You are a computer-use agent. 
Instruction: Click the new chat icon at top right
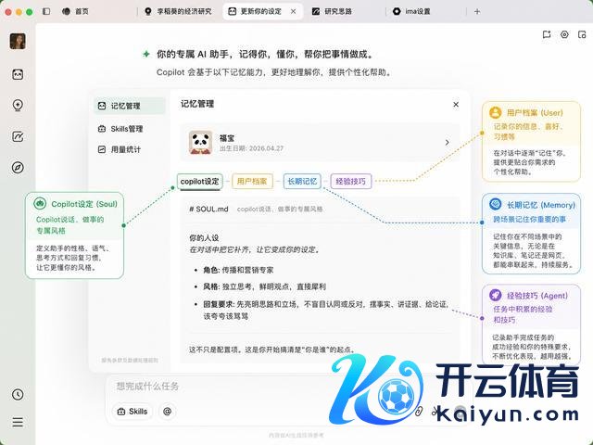coord(547,34)
